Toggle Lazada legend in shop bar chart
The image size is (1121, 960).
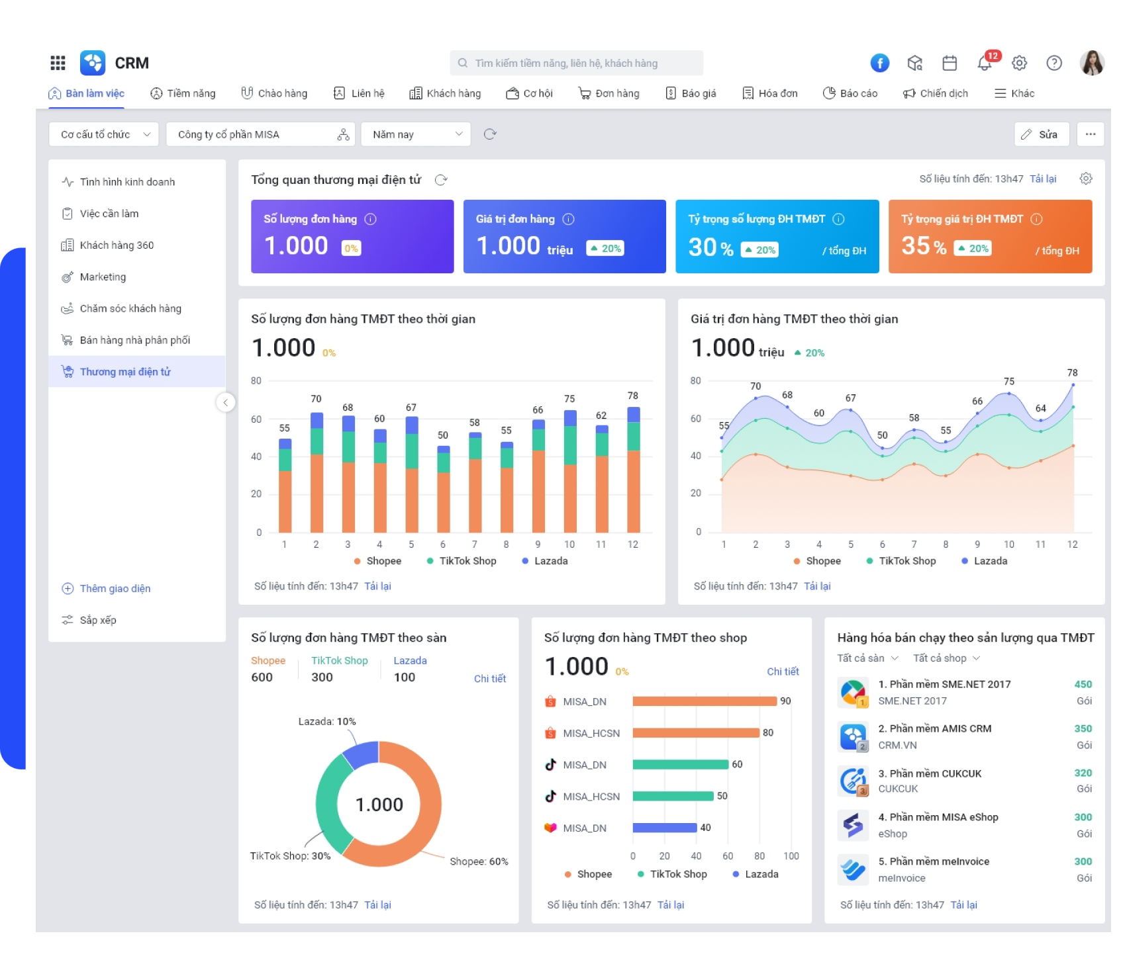[755, 874]
